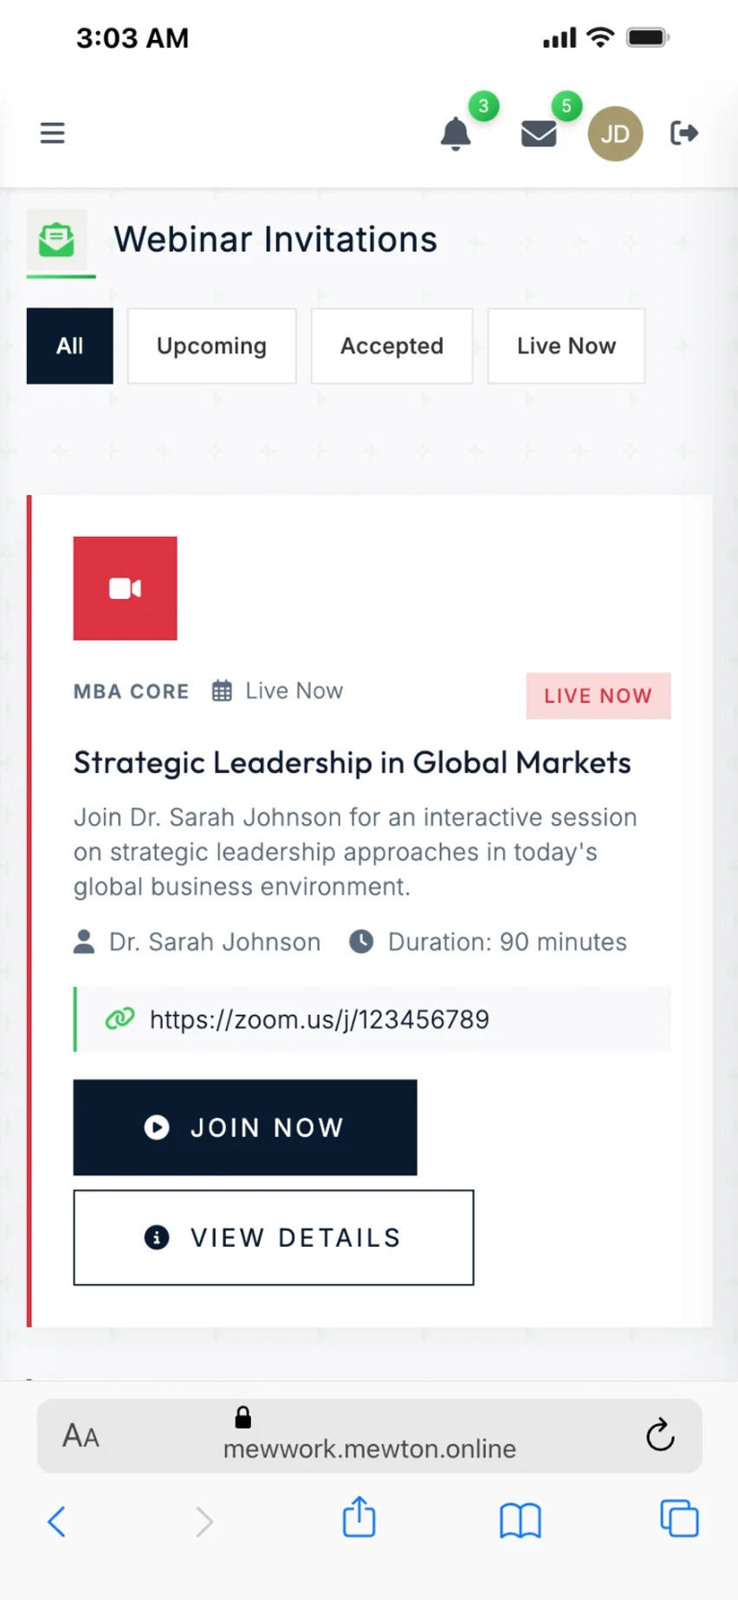Tap the Safari share icon

pyautogui.click(x=359, y=1518)
